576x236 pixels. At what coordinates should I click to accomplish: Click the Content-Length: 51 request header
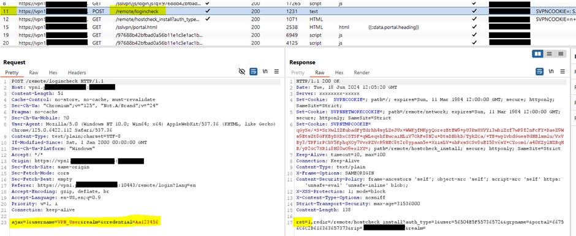point(37,93)
